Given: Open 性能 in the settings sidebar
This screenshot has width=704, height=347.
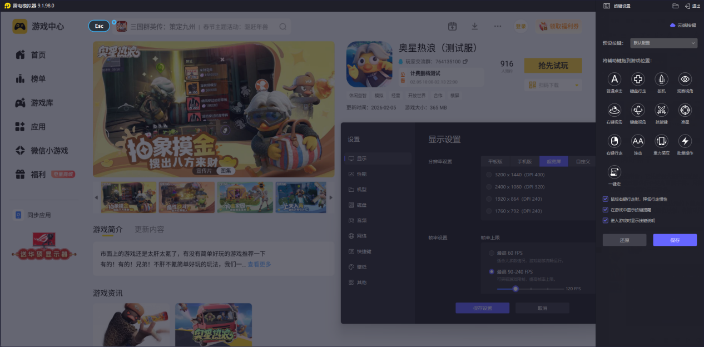Looking at the screenshot, I should tap(361, 174).
